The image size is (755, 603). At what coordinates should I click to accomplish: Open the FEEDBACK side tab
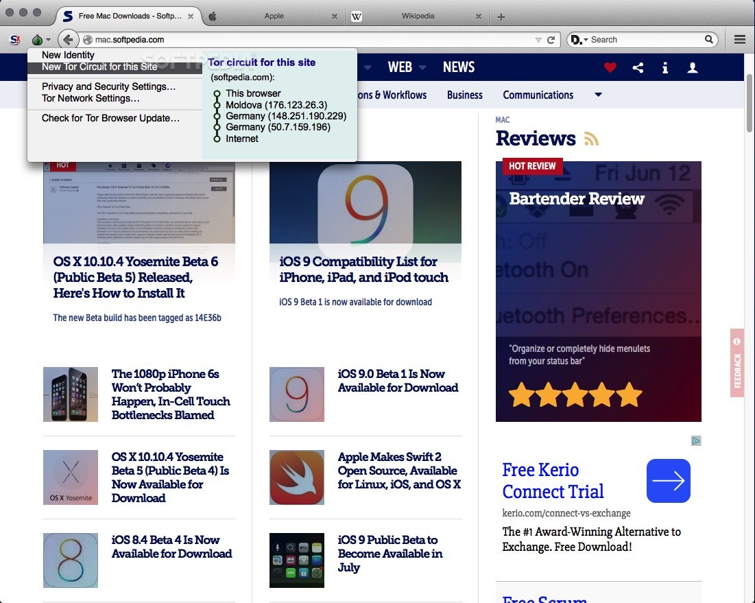(x=736, y=363)
